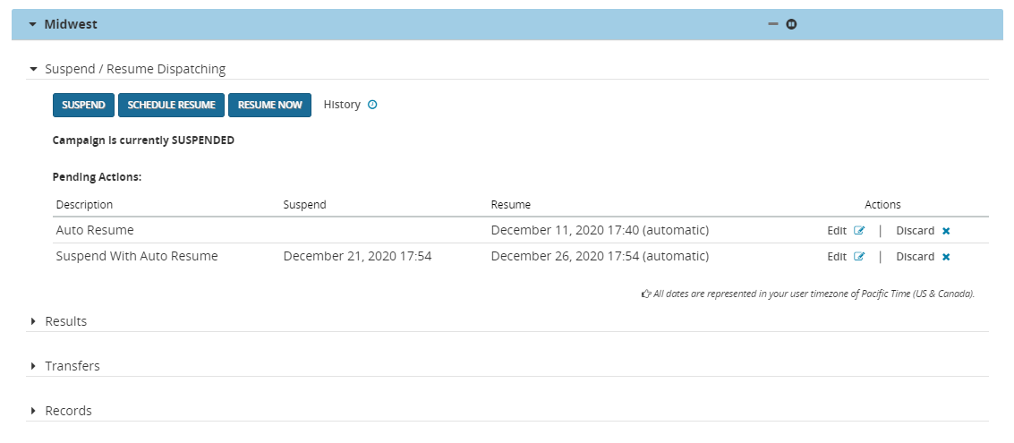1014x443 pixels.
Task: Click discard X icon for Suspend With Auto Resume
Action: click(x=946, y=257)
